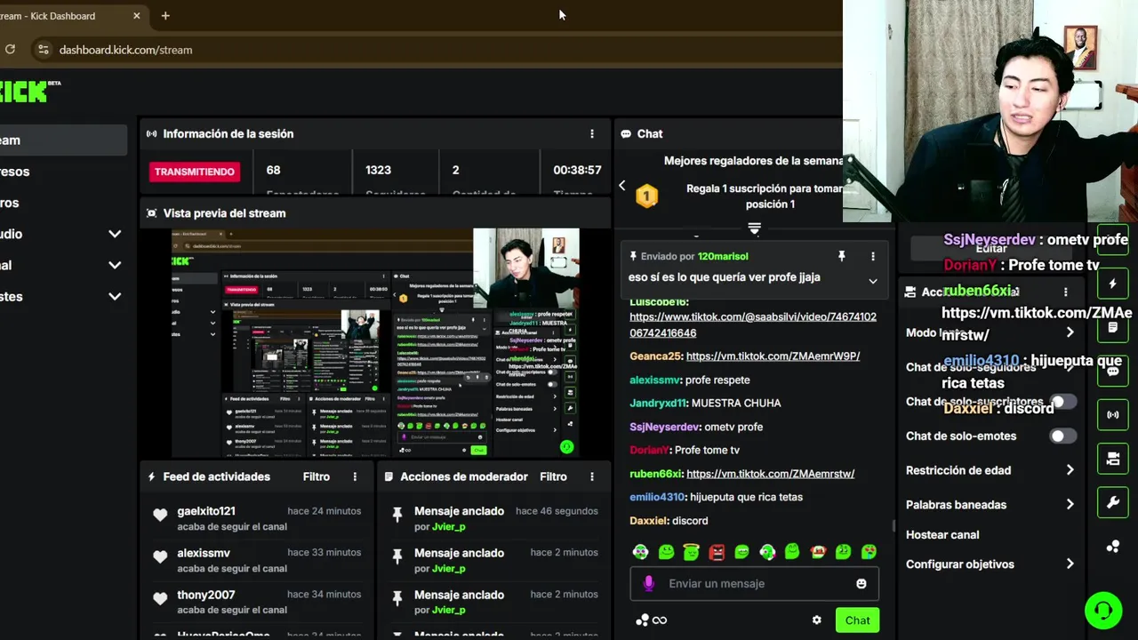Open Geanca25's TikTok link in chat
Image resolution: width=1138 pixels, height=640 pixels.
pos(773,356)
